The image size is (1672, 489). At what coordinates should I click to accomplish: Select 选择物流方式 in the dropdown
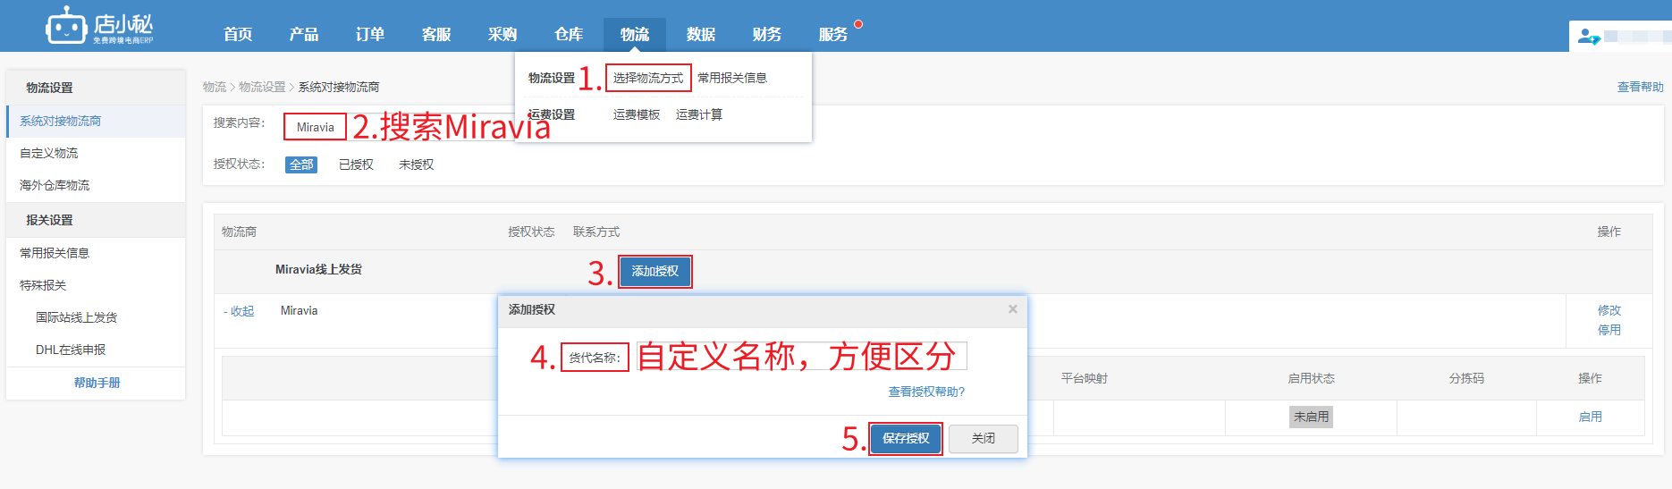[648, 78]
